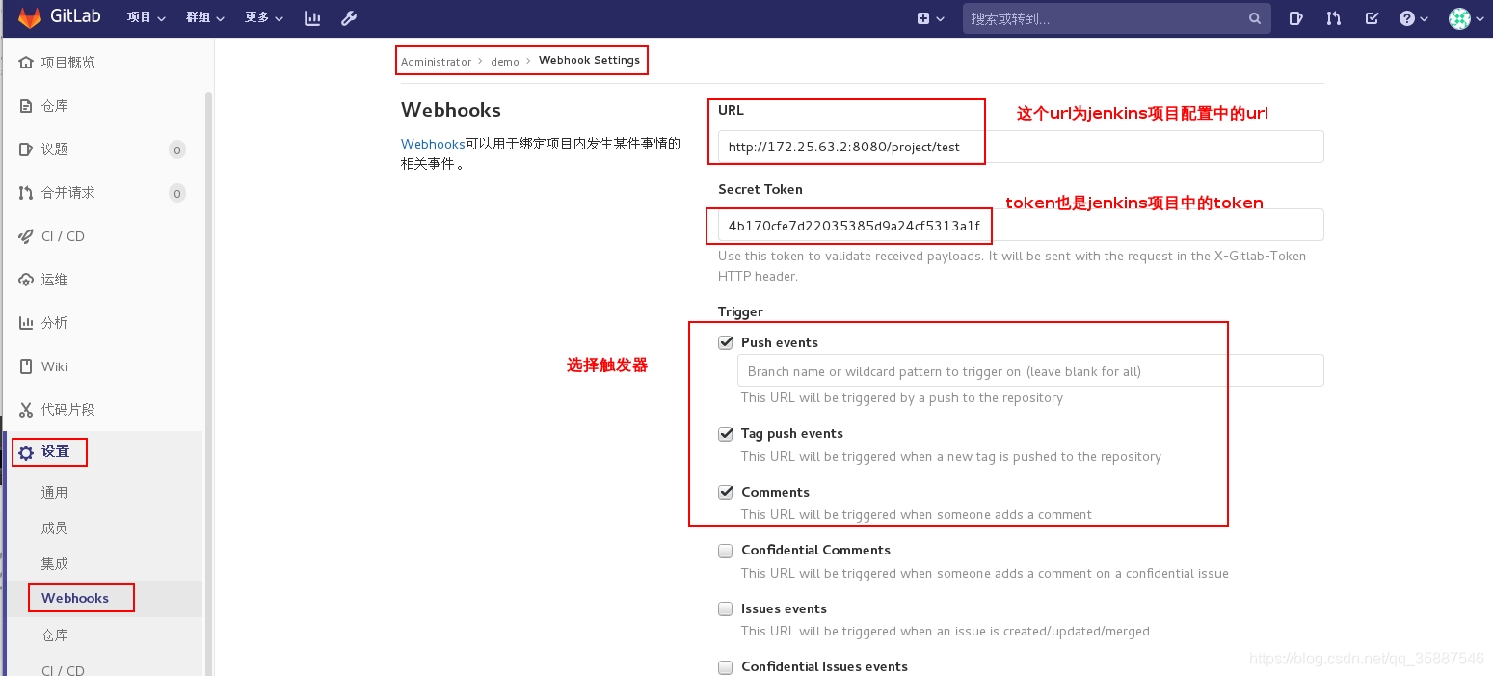Enable Confidential Issues events checkbox
The height and width of the screenshot is (676, 1493).
[726, 666]
